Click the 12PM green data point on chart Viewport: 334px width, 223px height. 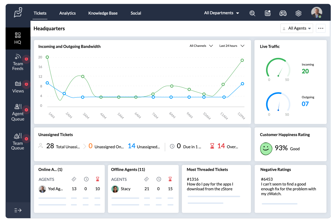[x=242, y=60]
